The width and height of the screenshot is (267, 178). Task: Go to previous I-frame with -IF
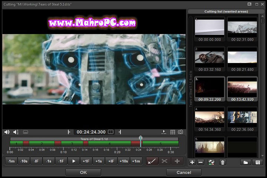point(36,161)
